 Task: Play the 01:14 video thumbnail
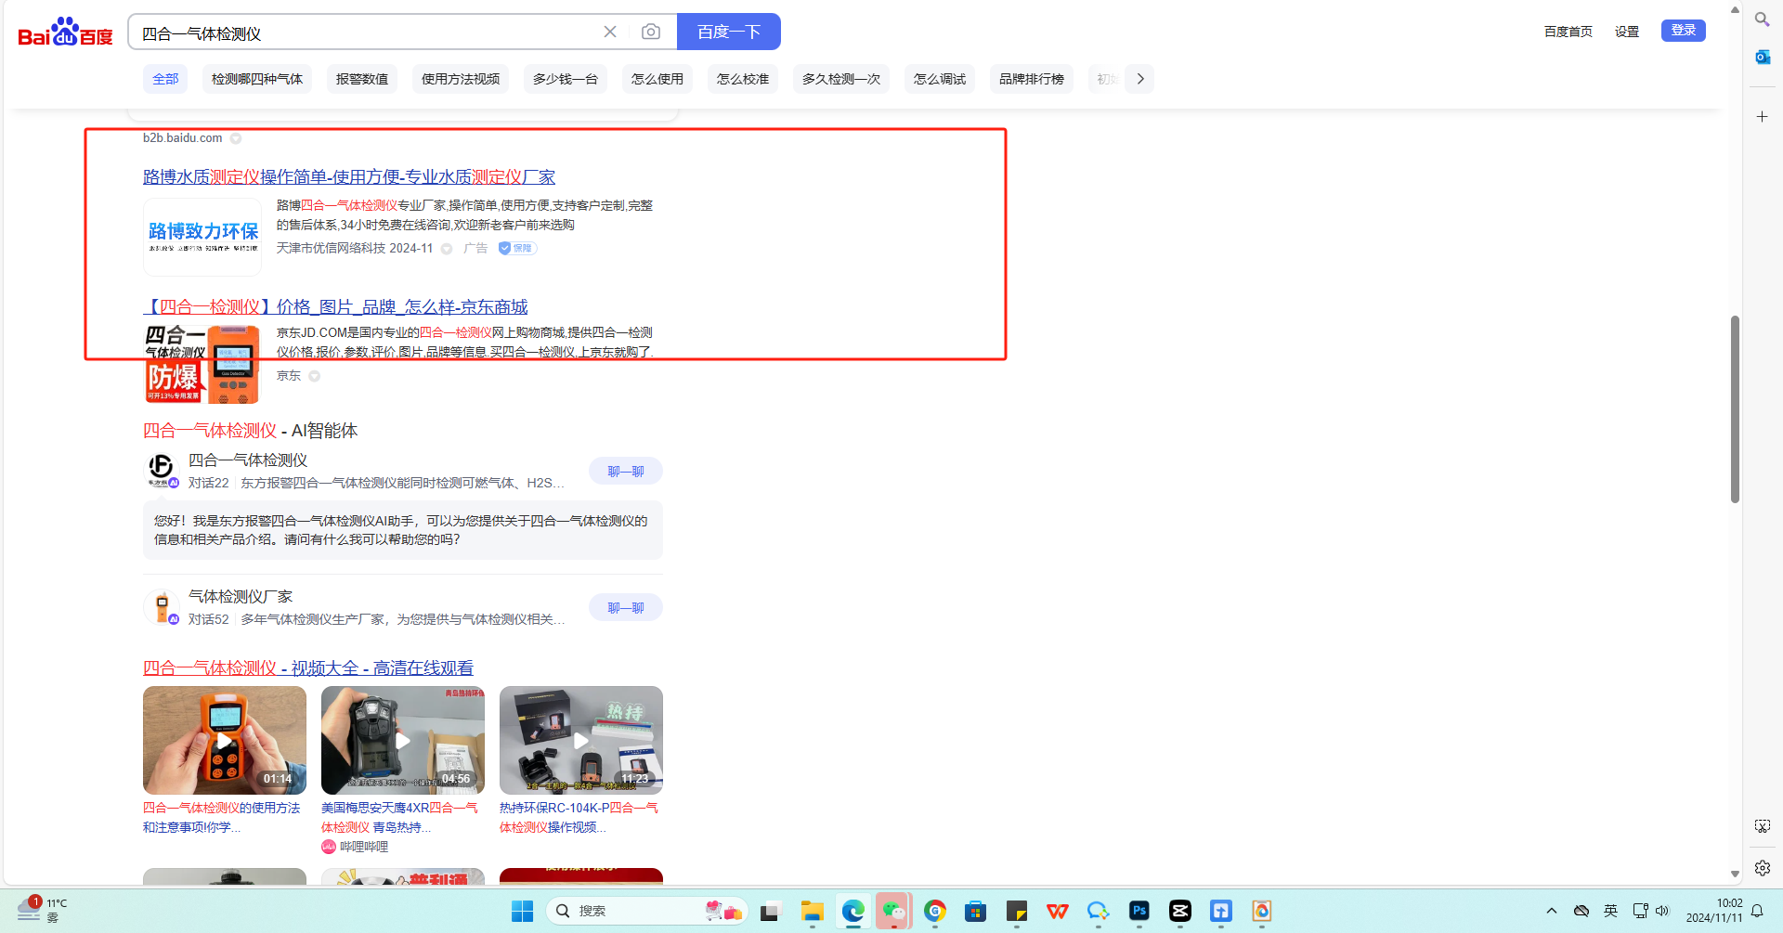225,740
